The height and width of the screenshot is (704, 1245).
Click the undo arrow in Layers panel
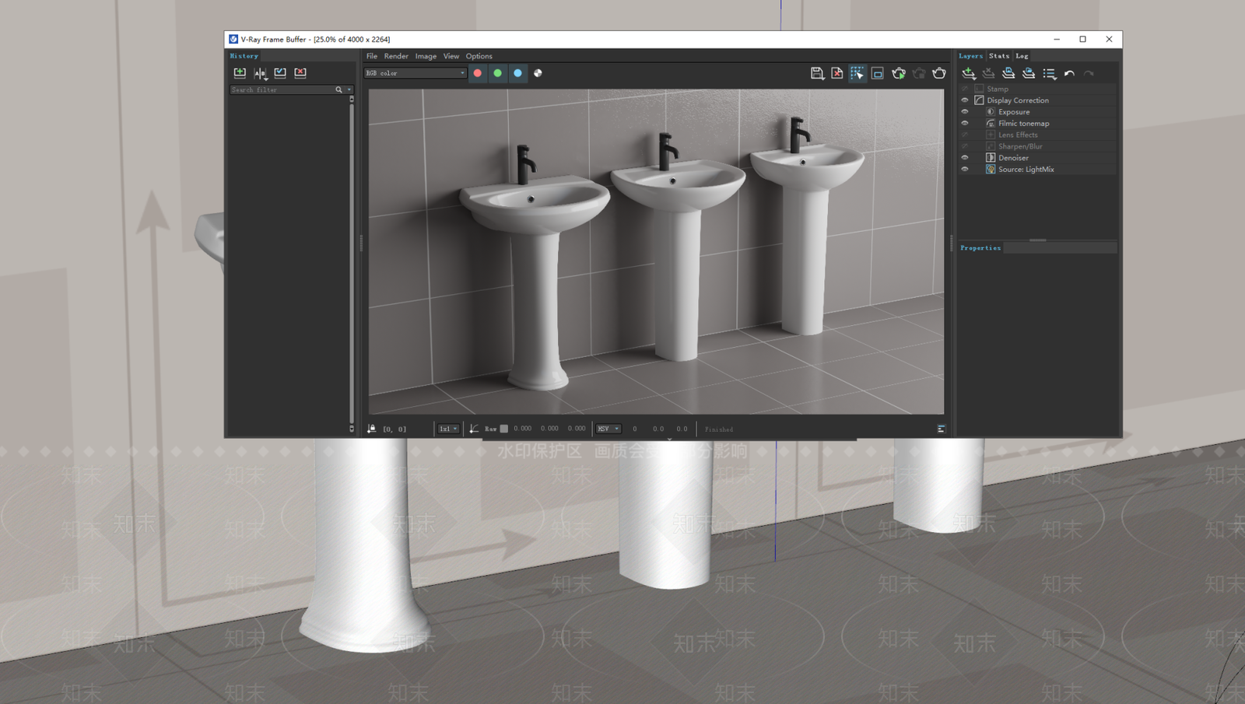pos(1069,73)
